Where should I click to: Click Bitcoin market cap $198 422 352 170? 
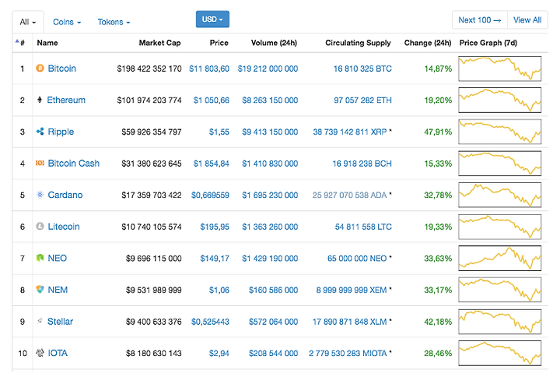[x=149, y=69]
